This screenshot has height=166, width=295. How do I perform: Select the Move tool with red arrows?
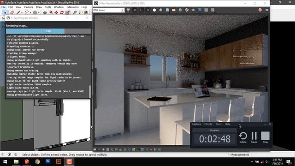point(56,12)
